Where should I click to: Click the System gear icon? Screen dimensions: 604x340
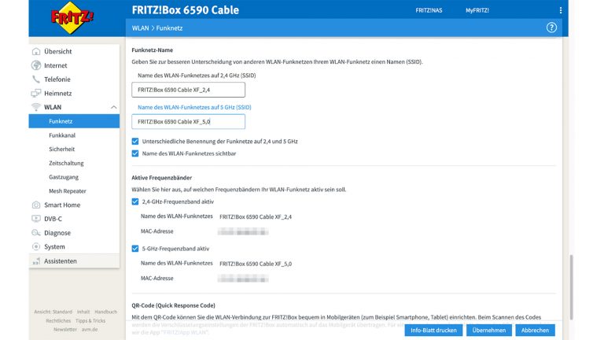click(x=36, y=246)
